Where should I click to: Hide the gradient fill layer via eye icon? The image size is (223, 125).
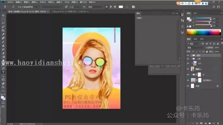188,80
